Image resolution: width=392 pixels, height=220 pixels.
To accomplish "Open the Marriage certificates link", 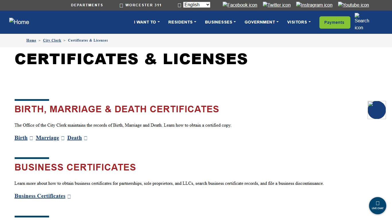I will click(47, 138).
